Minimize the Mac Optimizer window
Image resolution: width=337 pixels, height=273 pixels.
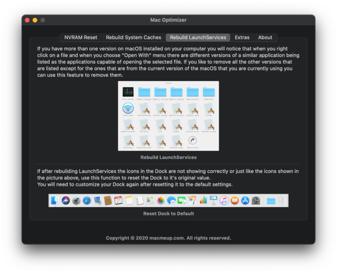click(35, 20)
